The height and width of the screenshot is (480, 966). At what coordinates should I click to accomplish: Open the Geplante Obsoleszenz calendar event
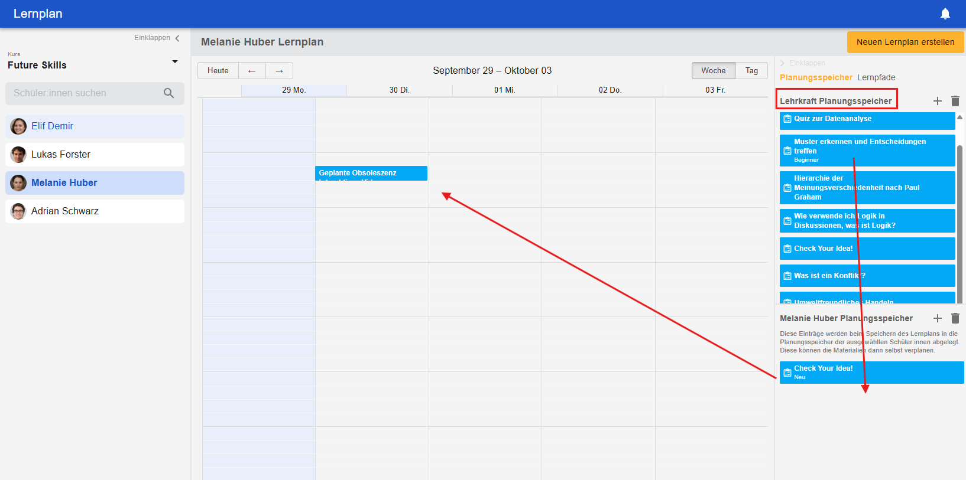pos(371,173)
